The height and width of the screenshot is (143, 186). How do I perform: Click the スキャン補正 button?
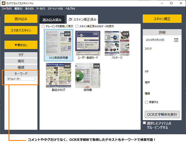[162, 19]
